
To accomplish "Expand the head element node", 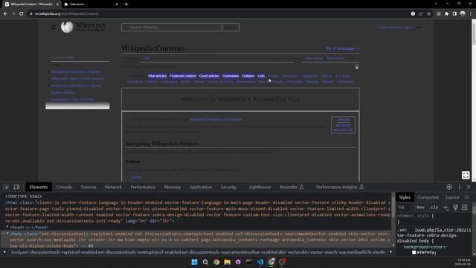I will click(7, 227).
